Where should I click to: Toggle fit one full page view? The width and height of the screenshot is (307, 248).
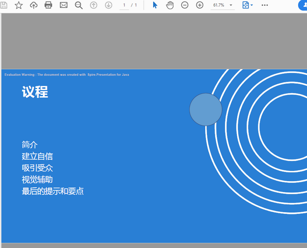click(246, 5)
